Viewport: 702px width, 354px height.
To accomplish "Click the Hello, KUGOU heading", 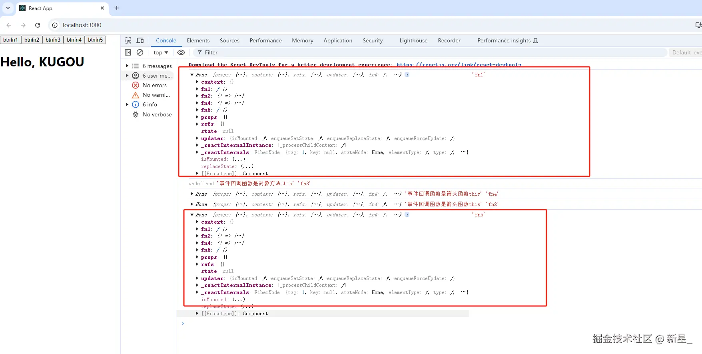I will pos(42,62).
